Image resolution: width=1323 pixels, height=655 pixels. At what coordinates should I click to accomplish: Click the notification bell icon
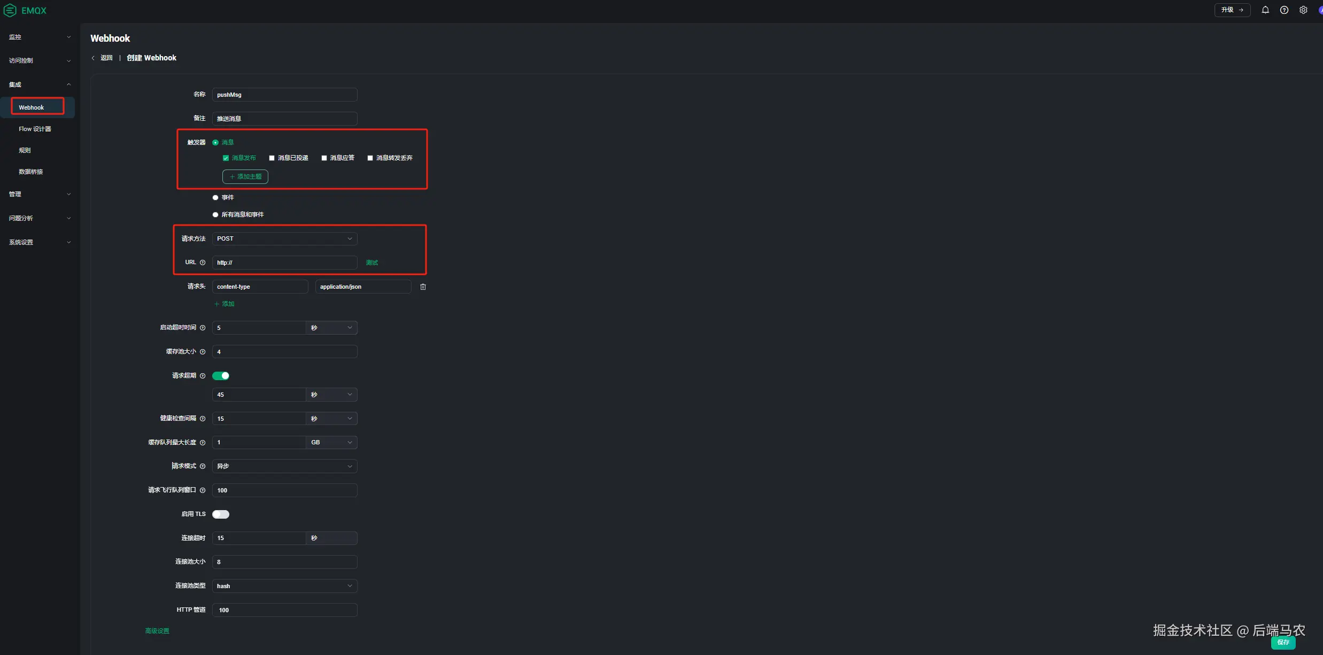coord(1265,10)
